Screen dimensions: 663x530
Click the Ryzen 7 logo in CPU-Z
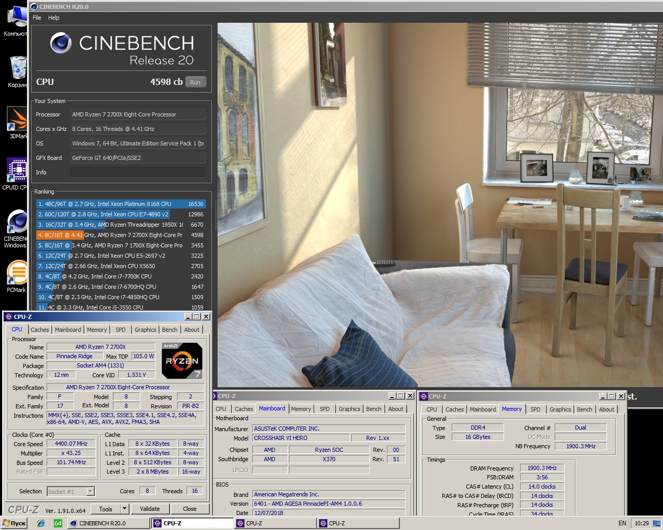point(182,361)
